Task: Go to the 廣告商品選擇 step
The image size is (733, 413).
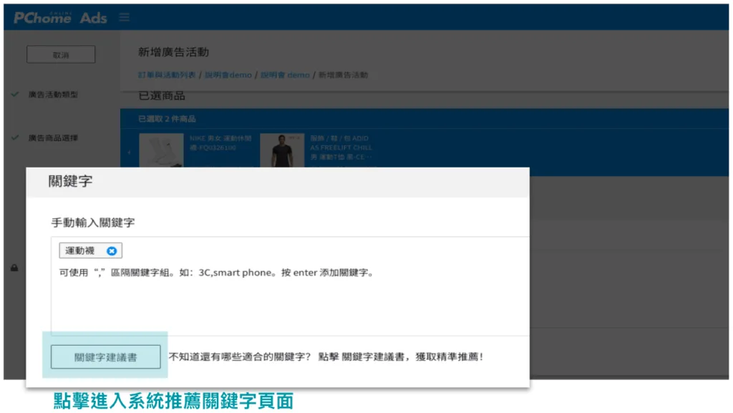Action: pyautogui.click(x=53, y=137)
